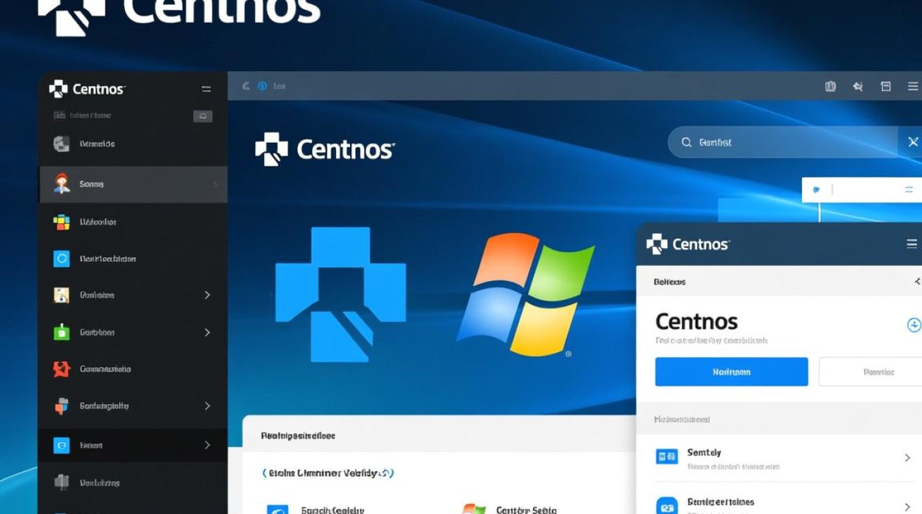Click the blue icon on the Semtely row
922x514 pixels.
[x=667, y=456]
